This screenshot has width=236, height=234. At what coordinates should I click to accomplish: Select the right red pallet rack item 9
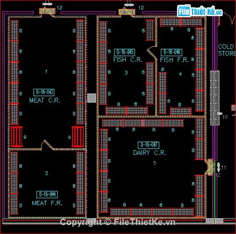(78, 137)
